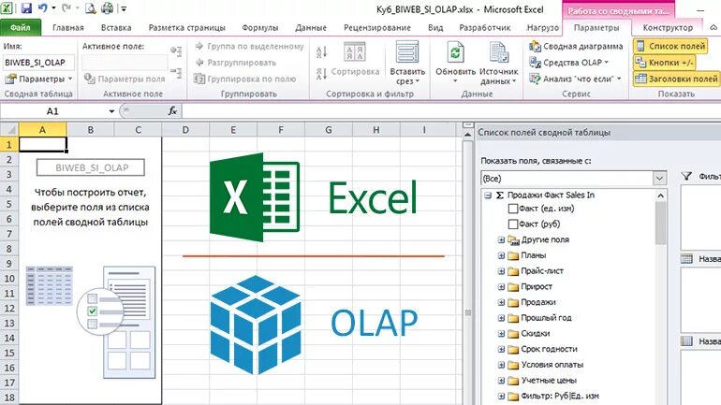This screenshot has width=721, height=405.
Task: Click Разгруппировать ungroup command
Action: pyautogui.click(x=235, y=63)
